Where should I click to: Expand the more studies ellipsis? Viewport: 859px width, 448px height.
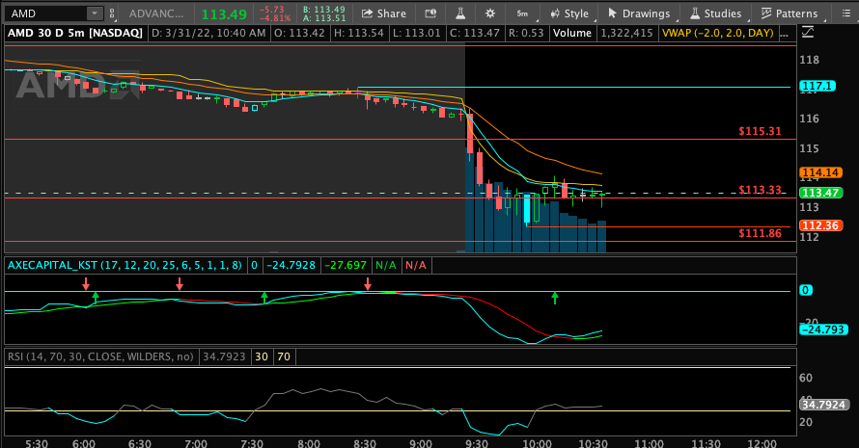[x=784, y=34]
